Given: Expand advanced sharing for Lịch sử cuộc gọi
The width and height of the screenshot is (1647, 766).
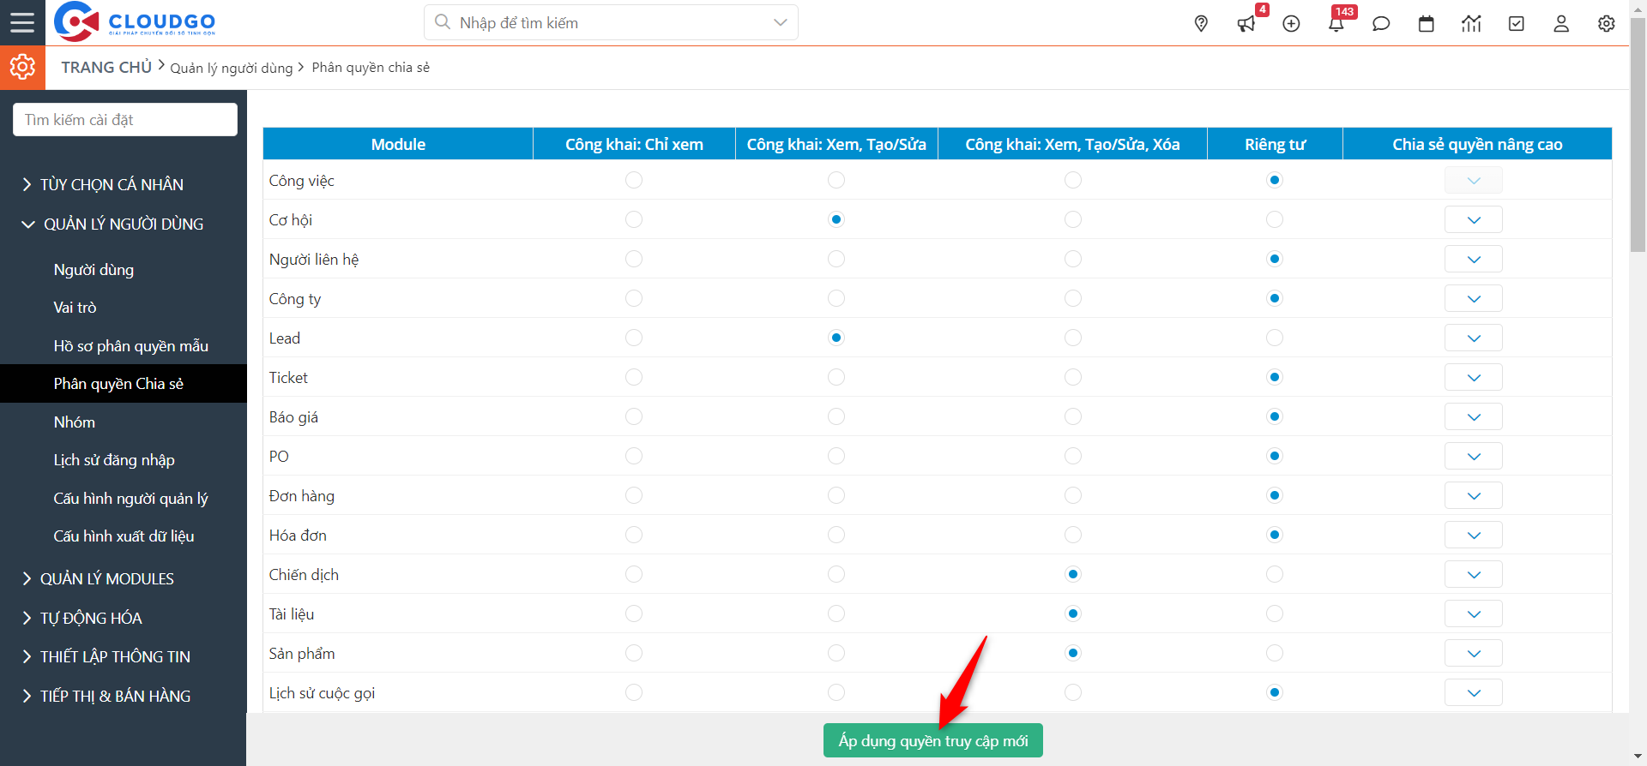Looking at the screenshot, I should 1474,692.
